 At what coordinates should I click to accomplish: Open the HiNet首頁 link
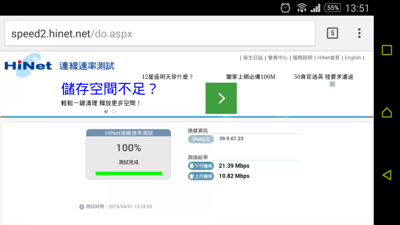click(328, 58)
